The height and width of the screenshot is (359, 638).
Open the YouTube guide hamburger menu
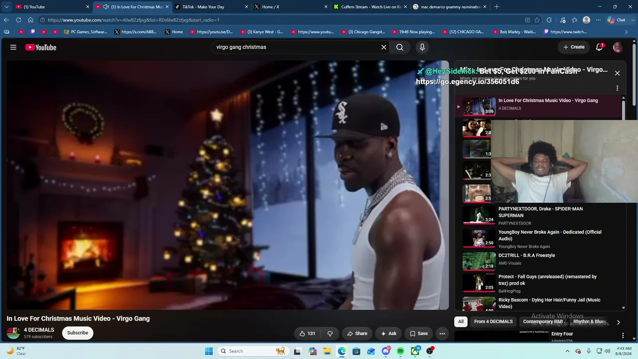(x=13, y=47)
